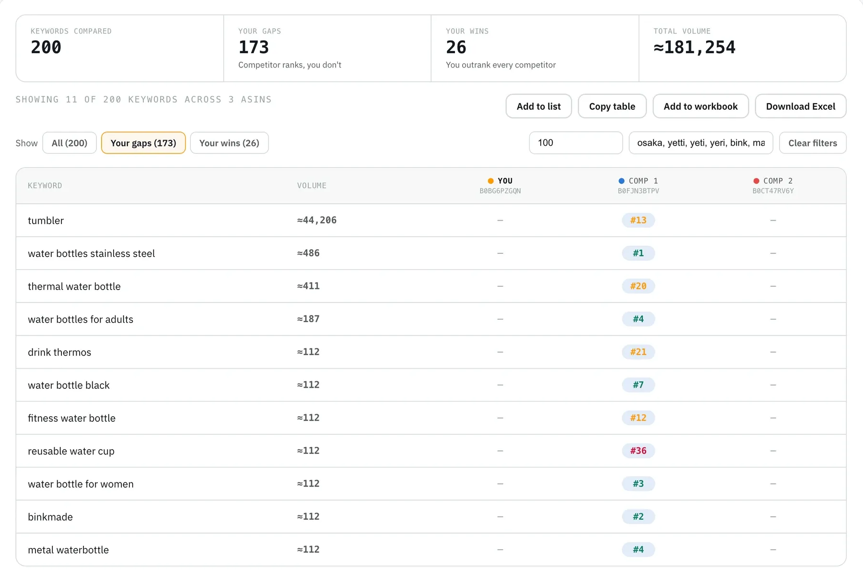Image resolution: width=863 pixels, height=570 pixels.
Task: Clear all filters
Action: (813, 143)
